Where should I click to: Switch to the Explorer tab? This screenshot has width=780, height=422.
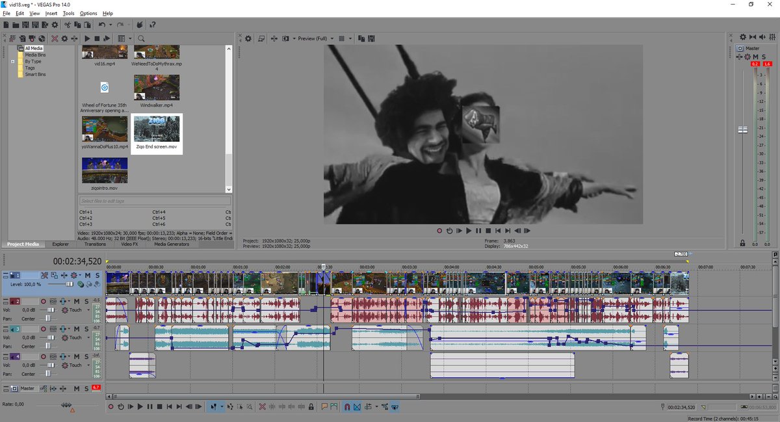coord(60,244)
